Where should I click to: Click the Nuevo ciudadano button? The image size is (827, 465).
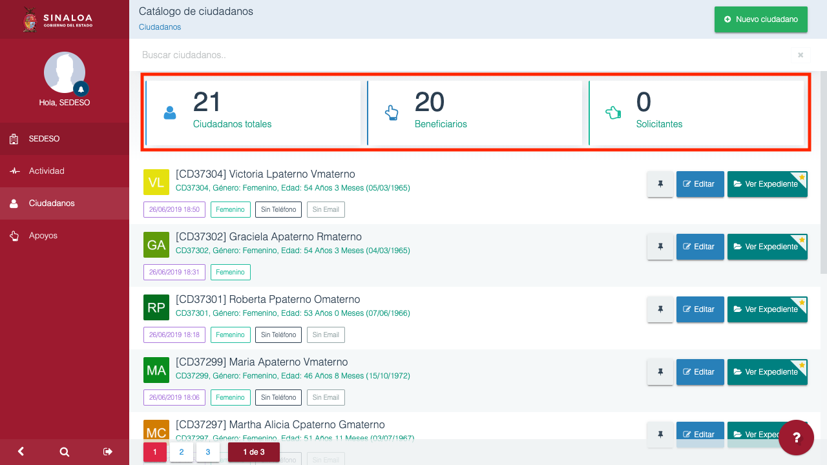tap(760, 19)
